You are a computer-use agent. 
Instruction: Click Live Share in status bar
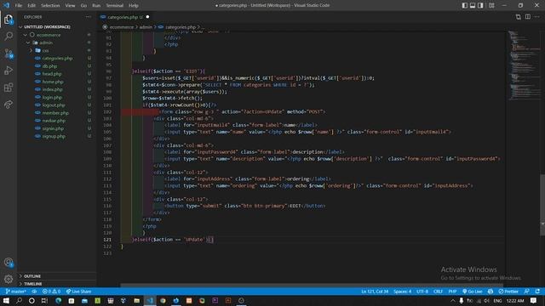click(x=78, y=292)
